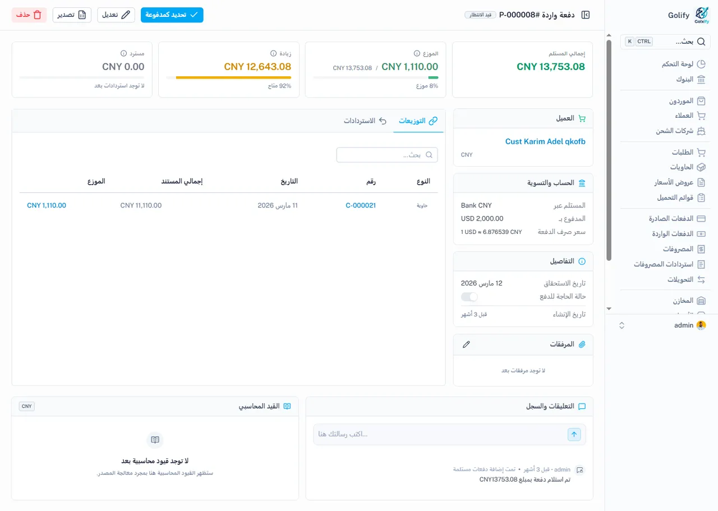Click the CNY 1,110.00 distributed amount cell
Screen dimensions: 718x511
(47, 206)
